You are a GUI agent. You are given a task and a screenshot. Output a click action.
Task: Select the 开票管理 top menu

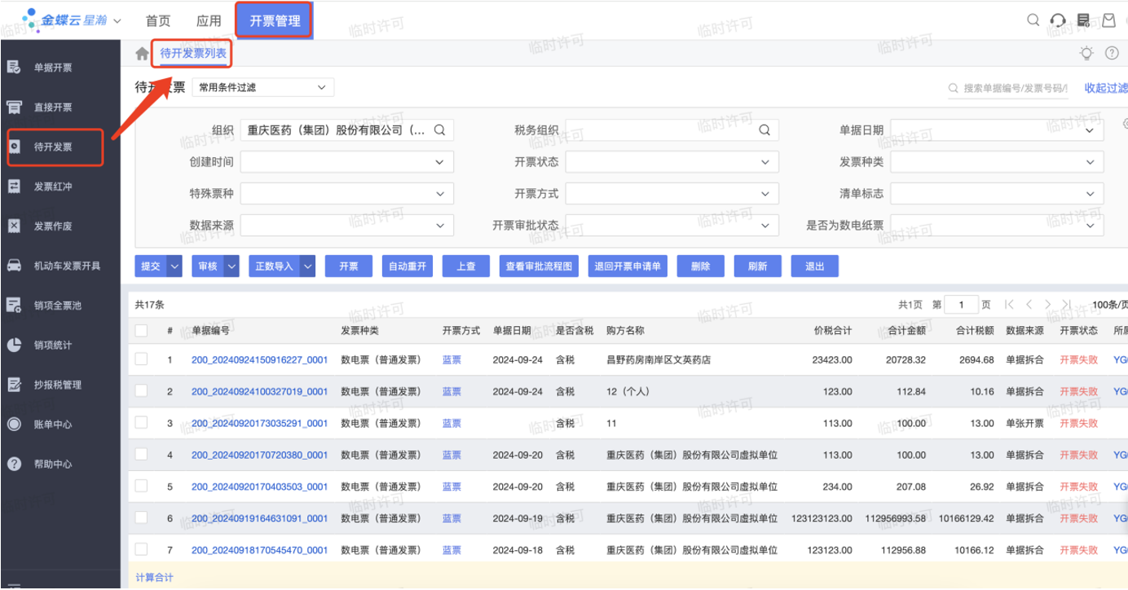point(275,21)
